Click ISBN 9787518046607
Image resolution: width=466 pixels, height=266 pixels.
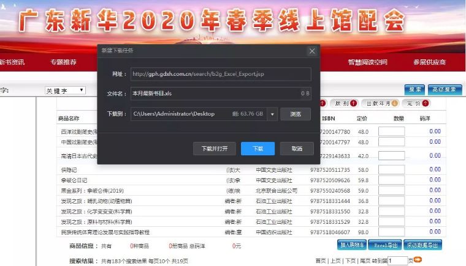pyautogui.click(x=330, y=232)
